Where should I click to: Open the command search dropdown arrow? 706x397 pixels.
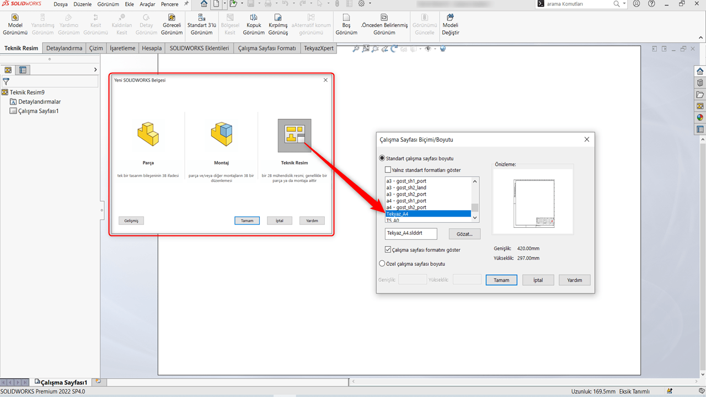[x=624, y=4]
